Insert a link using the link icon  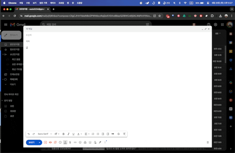pyautogui.click(x=75, y=142)
